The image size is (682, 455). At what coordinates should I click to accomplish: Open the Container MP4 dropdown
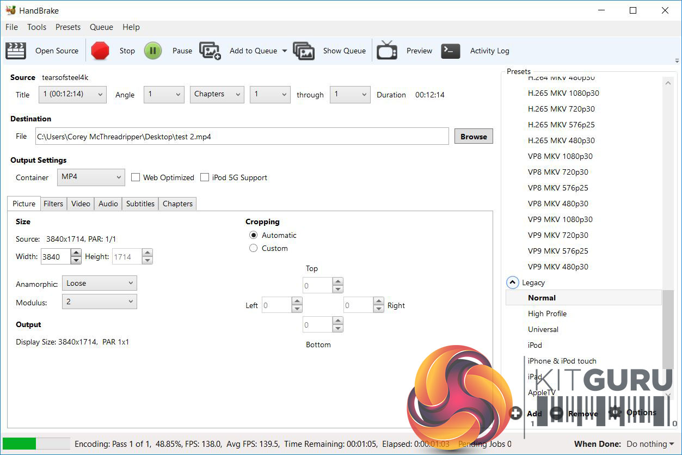(x=91, y=177)
